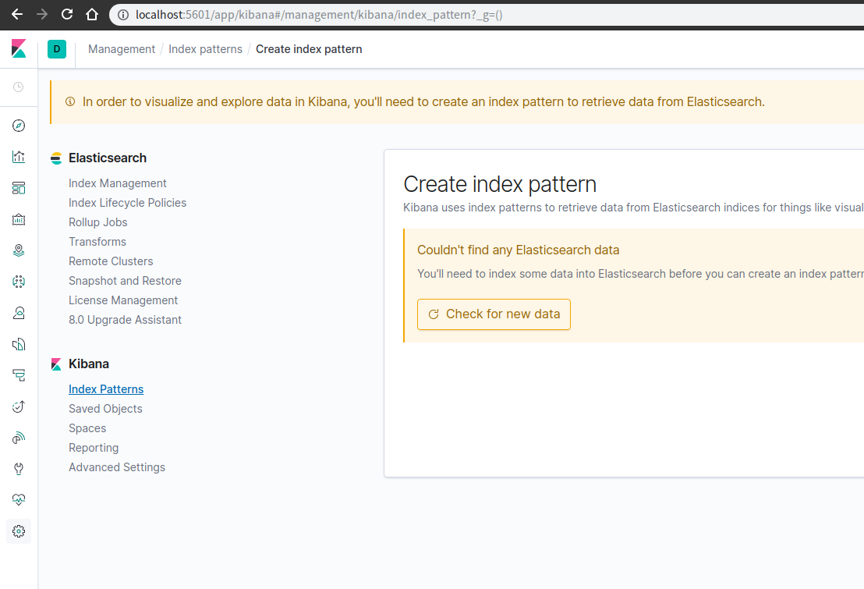The width and height of the screenshot is (864, 589).
Task: Open Saved Objects
Action: click(106, 409)
